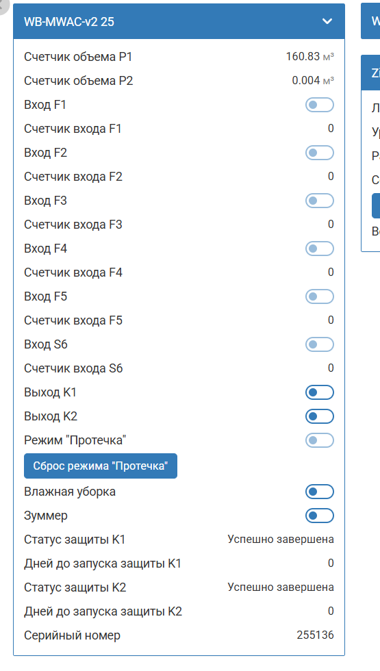Enable the Зуммер switch

319,516
